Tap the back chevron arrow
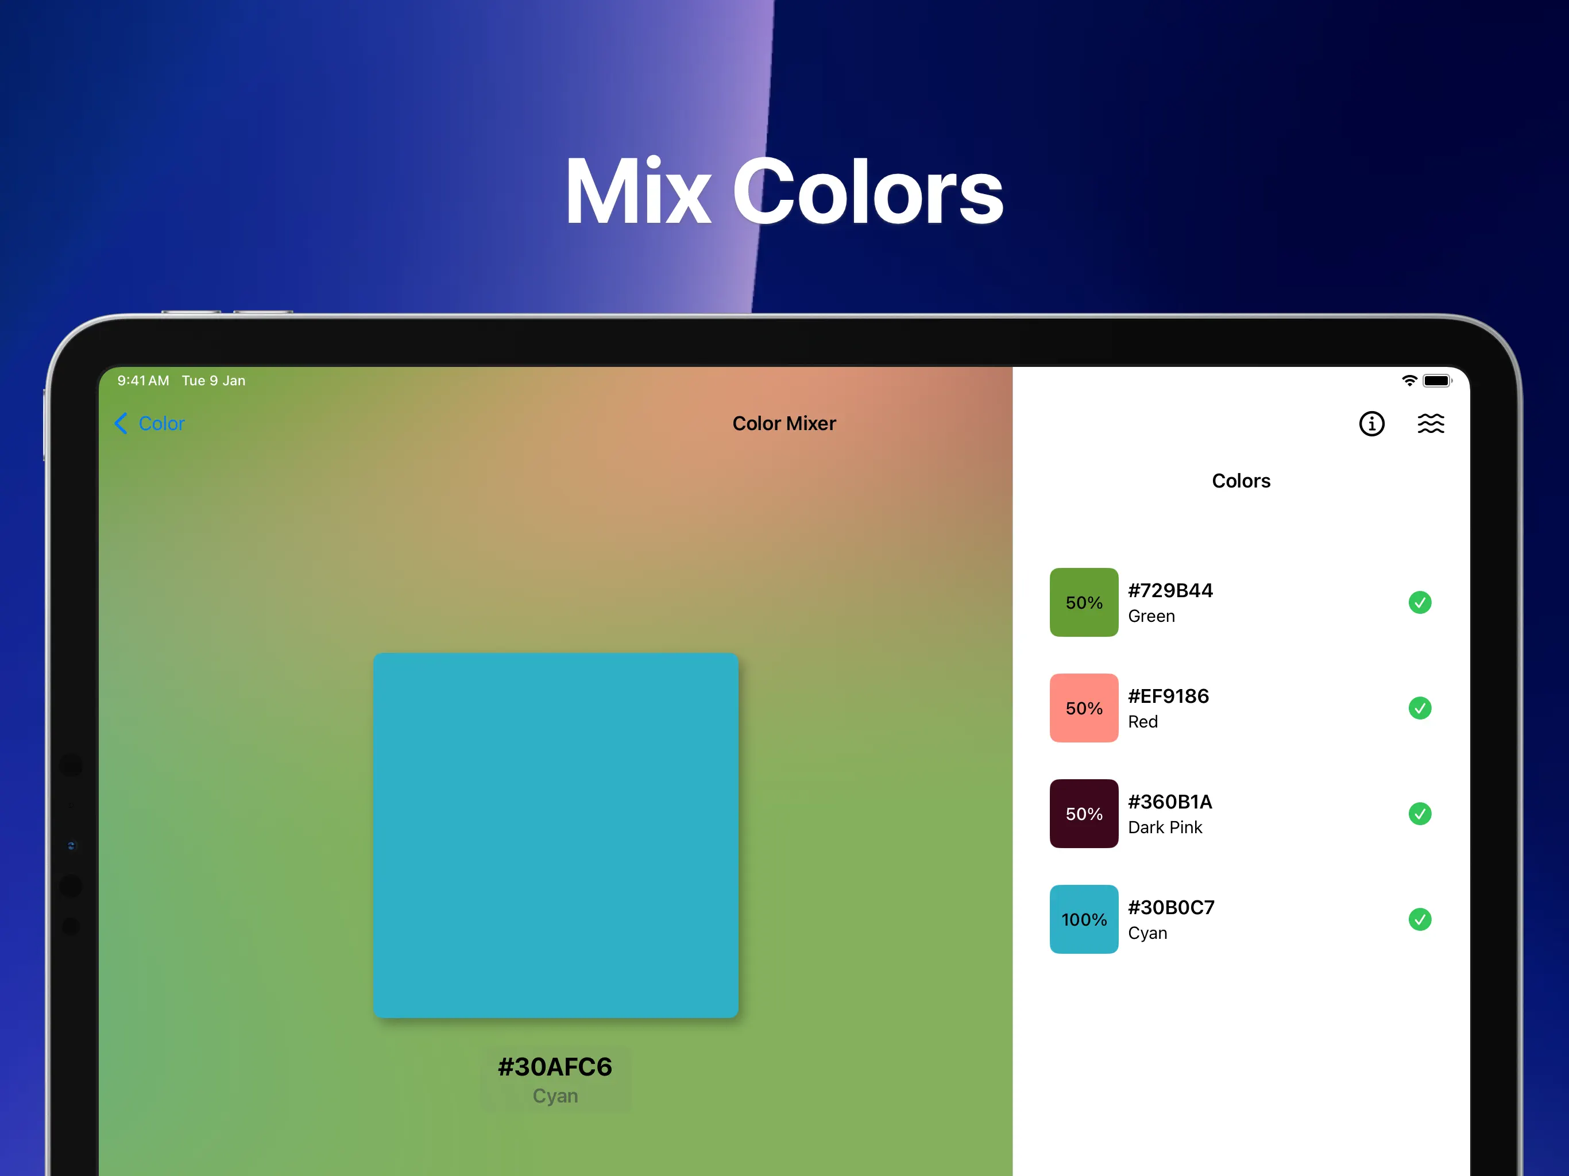The height and width of the screenshot is (1176, 1569). pyautogui.click(x=121, y=423)
